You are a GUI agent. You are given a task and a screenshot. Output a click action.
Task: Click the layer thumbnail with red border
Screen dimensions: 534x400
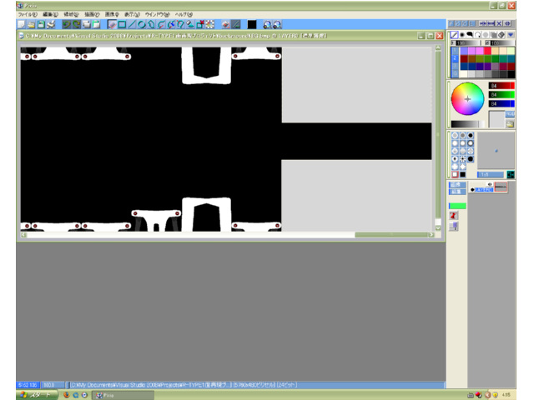click(501, 187)
